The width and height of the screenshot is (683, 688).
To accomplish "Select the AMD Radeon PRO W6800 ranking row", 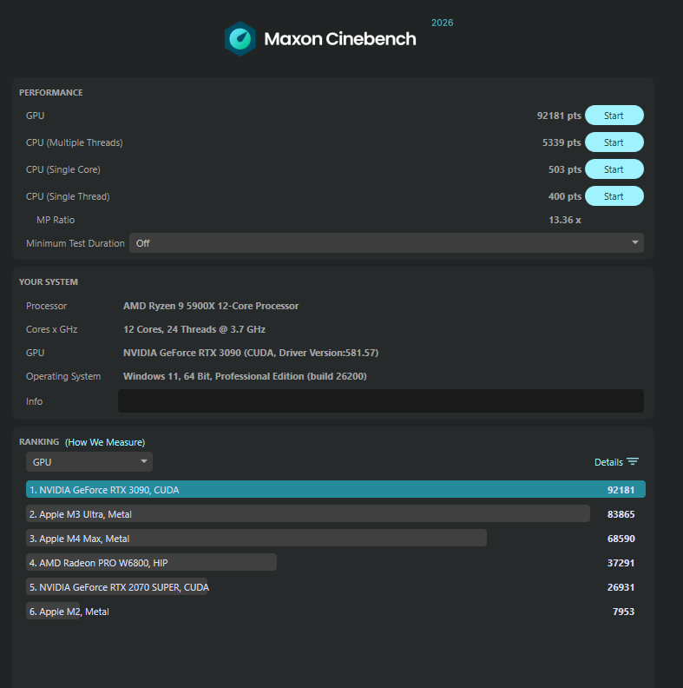I will coord(151,563).
